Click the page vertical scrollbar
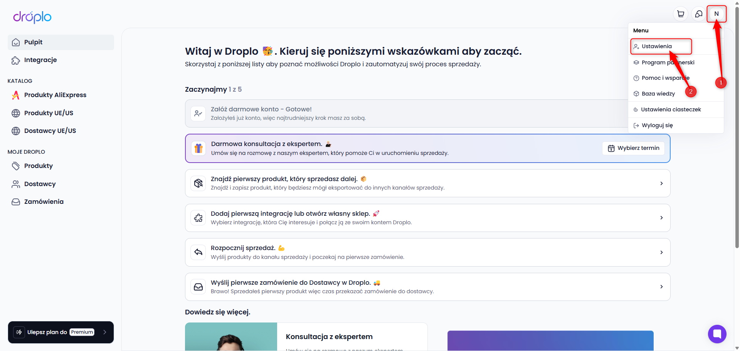 click(x=737, y=127)
